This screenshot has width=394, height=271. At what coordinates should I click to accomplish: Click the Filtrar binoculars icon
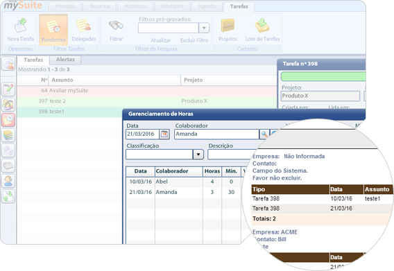coord(116,26)
